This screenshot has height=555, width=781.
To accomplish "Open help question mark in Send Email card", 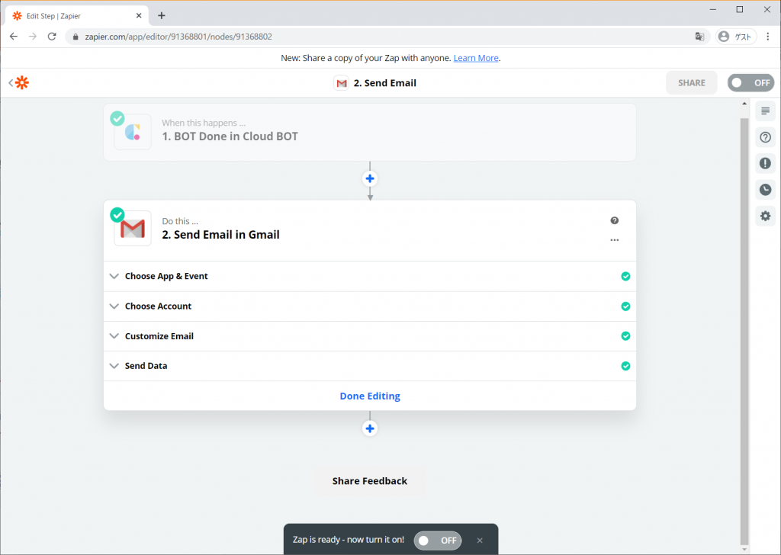I will [614, 220].
